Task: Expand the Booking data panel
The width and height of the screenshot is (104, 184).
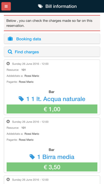Action: [52, 39]
